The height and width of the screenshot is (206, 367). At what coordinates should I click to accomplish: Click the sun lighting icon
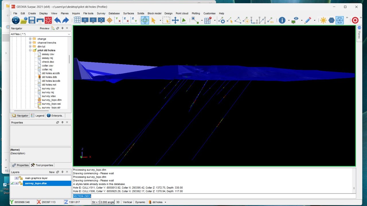click(x=323, y=20)
